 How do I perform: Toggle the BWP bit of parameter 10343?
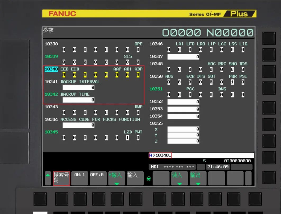pyautogui.click(x=138, y=113)
